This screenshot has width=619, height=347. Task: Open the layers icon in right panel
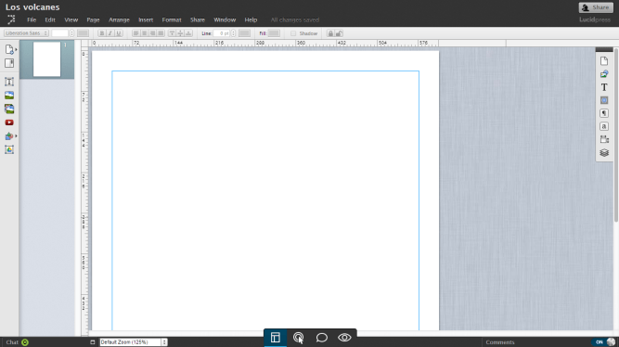pyautogui.click(x=604, y=153)
